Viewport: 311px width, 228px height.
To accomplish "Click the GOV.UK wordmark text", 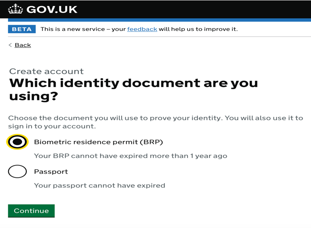I will [x=52, y=9].
